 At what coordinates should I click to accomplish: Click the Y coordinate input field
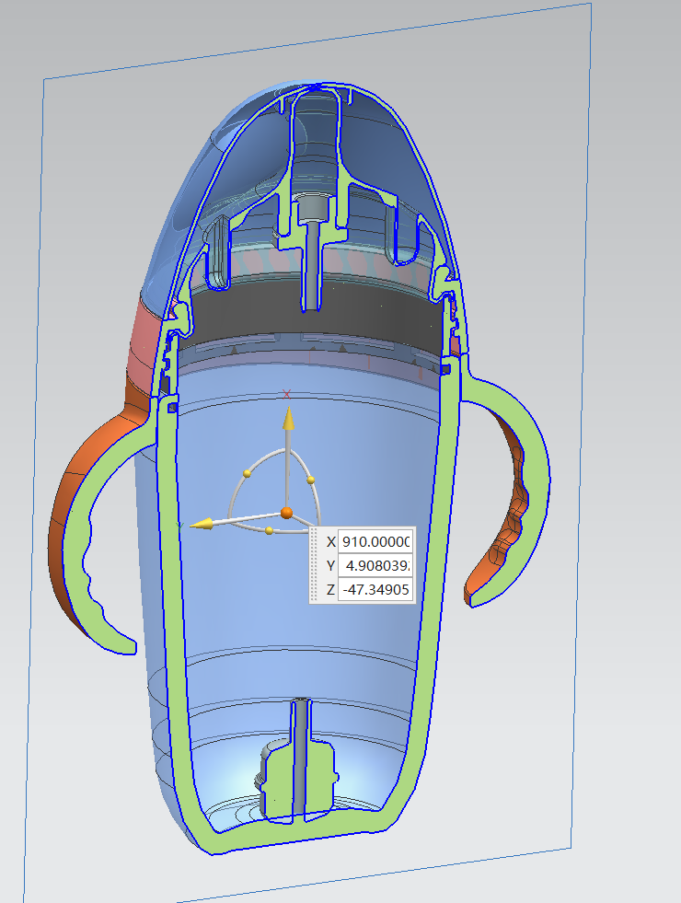[375, 565]
